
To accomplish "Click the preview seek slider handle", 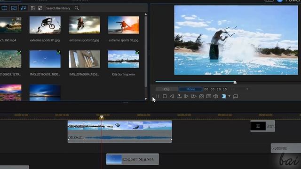I will click(235, 82).
